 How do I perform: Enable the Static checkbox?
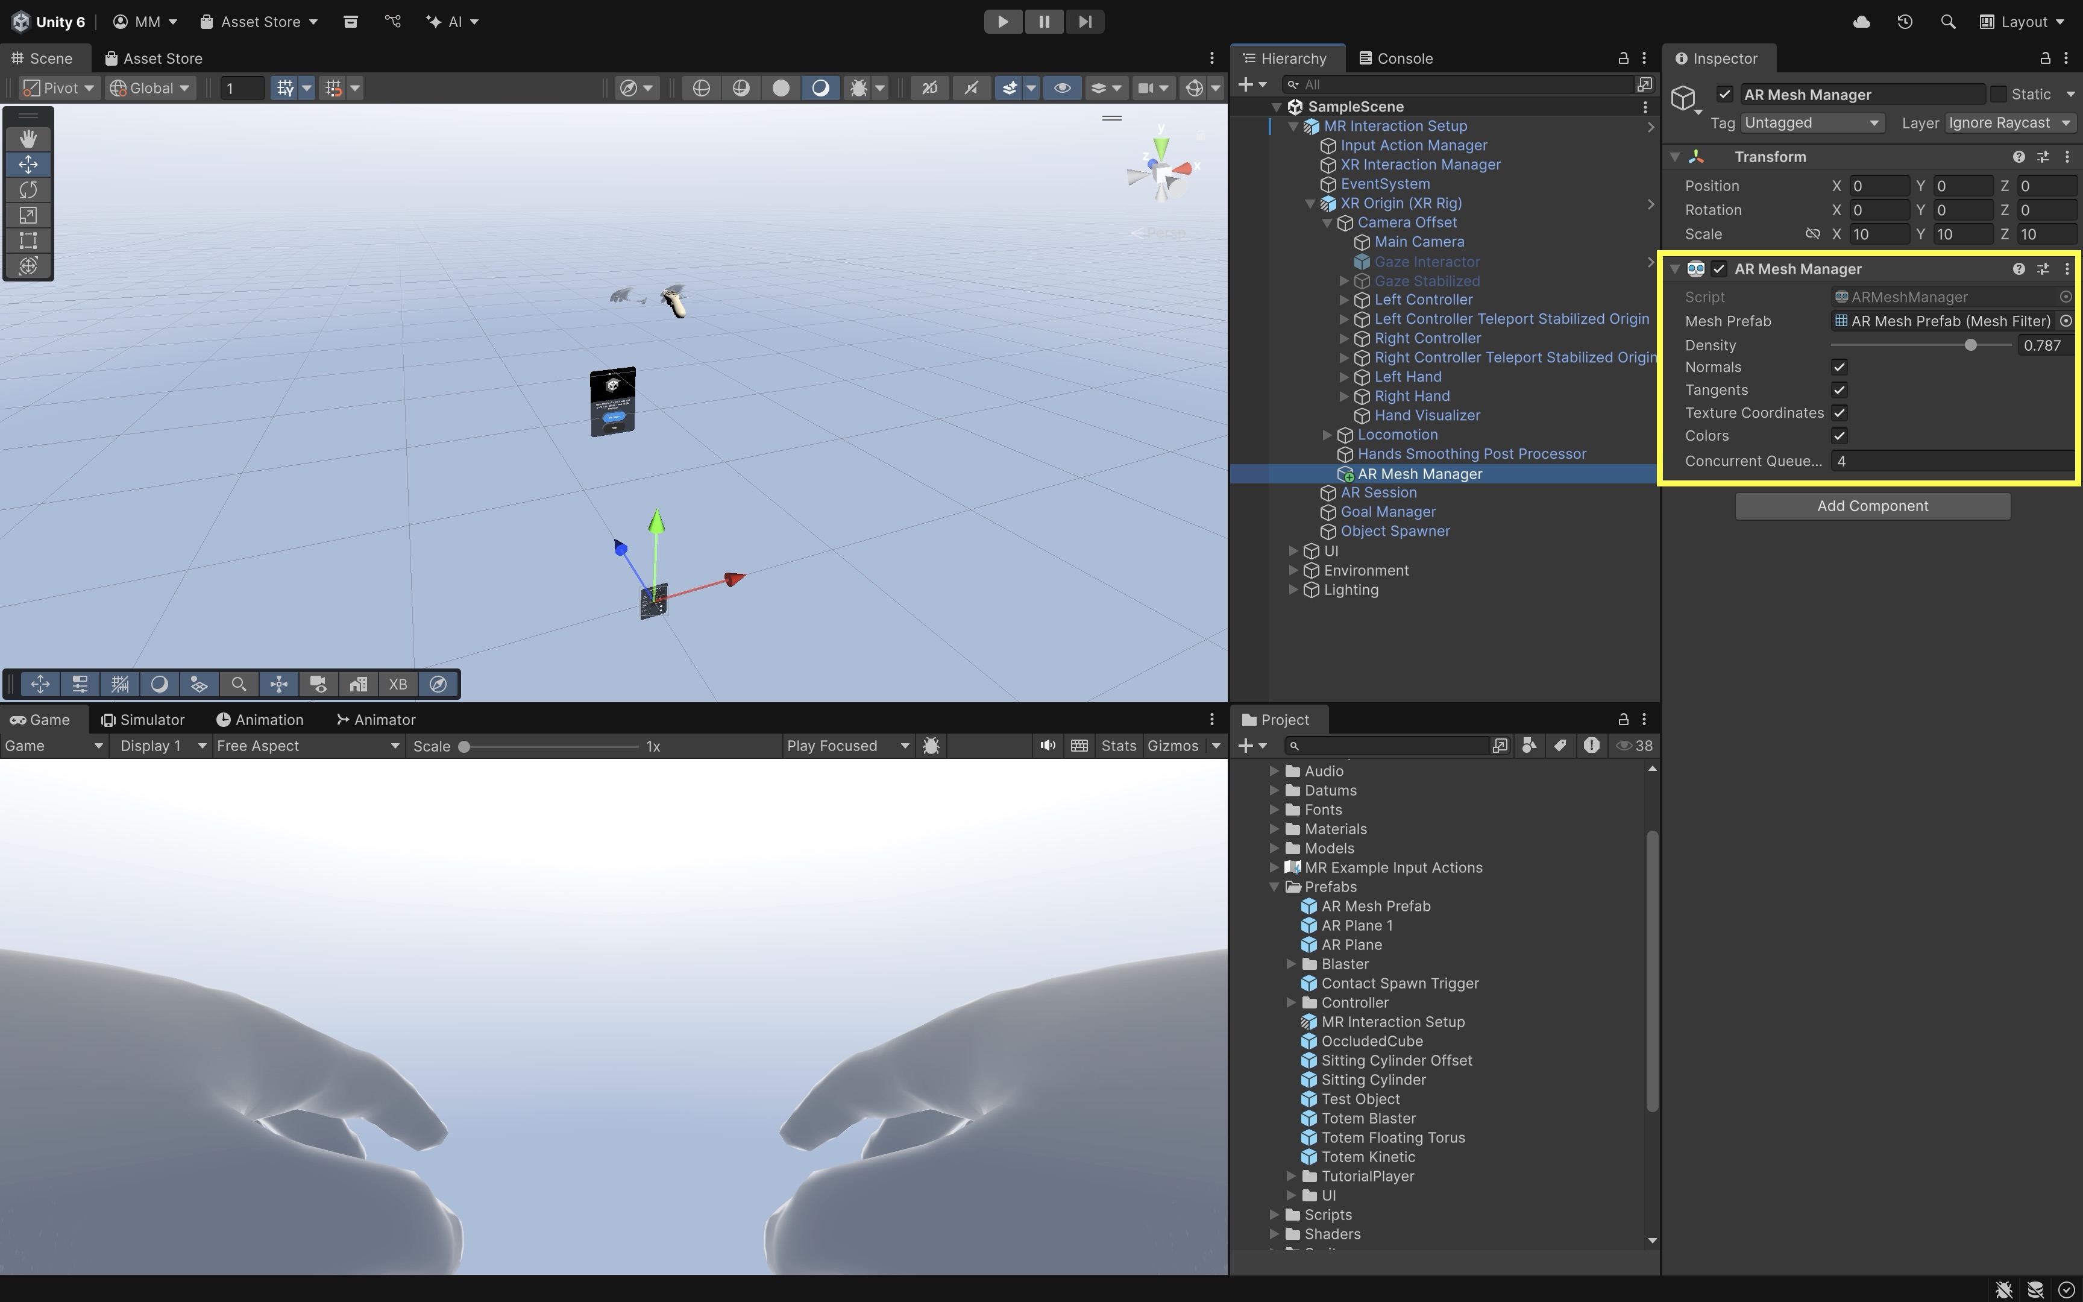click(1999, 94)
